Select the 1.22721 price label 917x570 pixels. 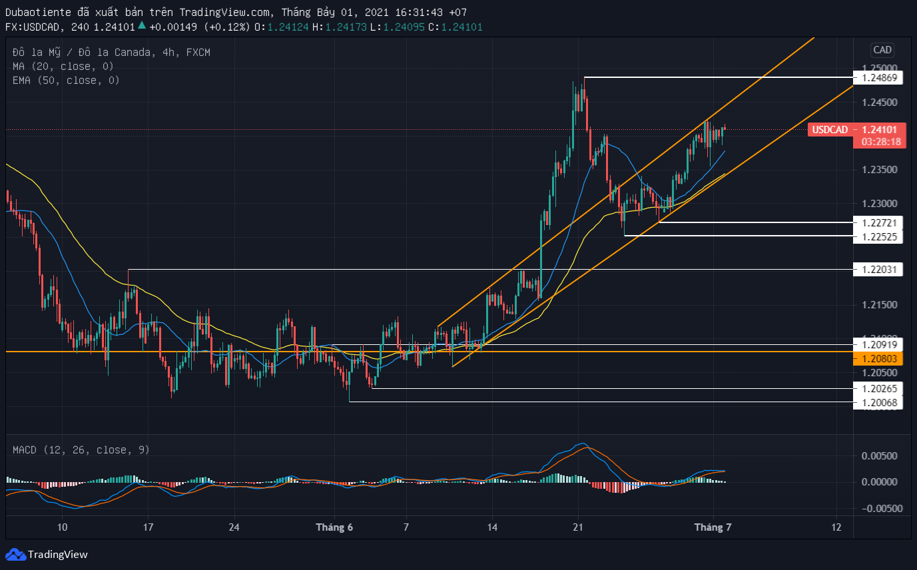tap(878, 222)
